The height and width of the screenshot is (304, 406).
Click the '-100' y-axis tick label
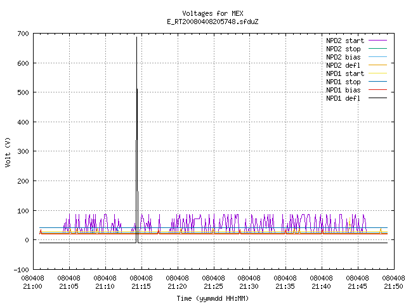(22, 270)
